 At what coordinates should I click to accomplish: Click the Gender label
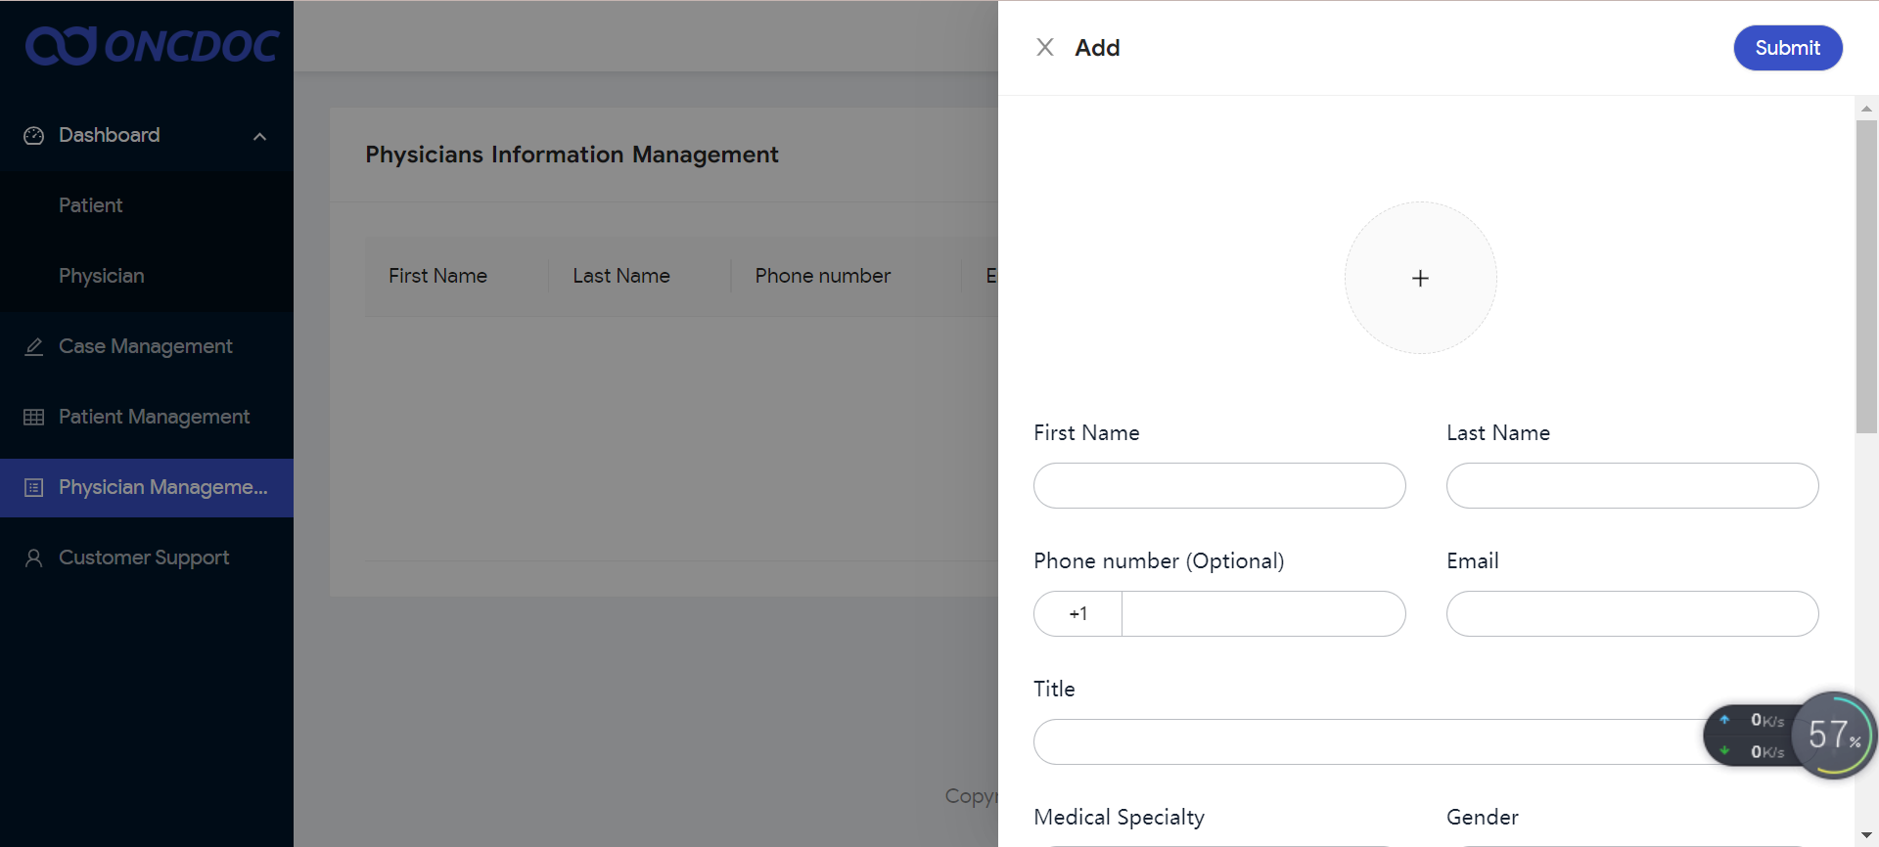1483,818
